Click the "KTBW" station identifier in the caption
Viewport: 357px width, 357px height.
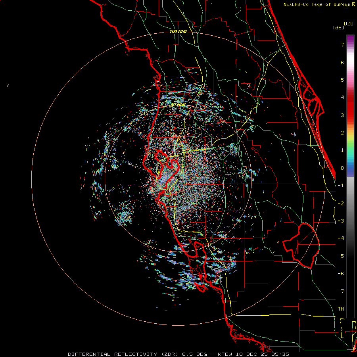[225, 354]
